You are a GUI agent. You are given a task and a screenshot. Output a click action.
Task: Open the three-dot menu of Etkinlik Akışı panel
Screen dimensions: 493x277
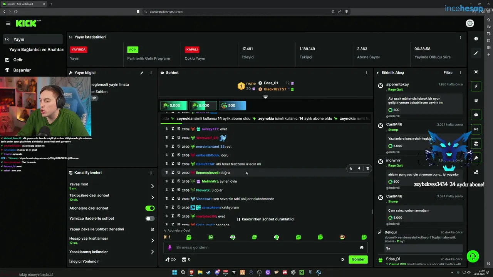[x=460, y=73]
